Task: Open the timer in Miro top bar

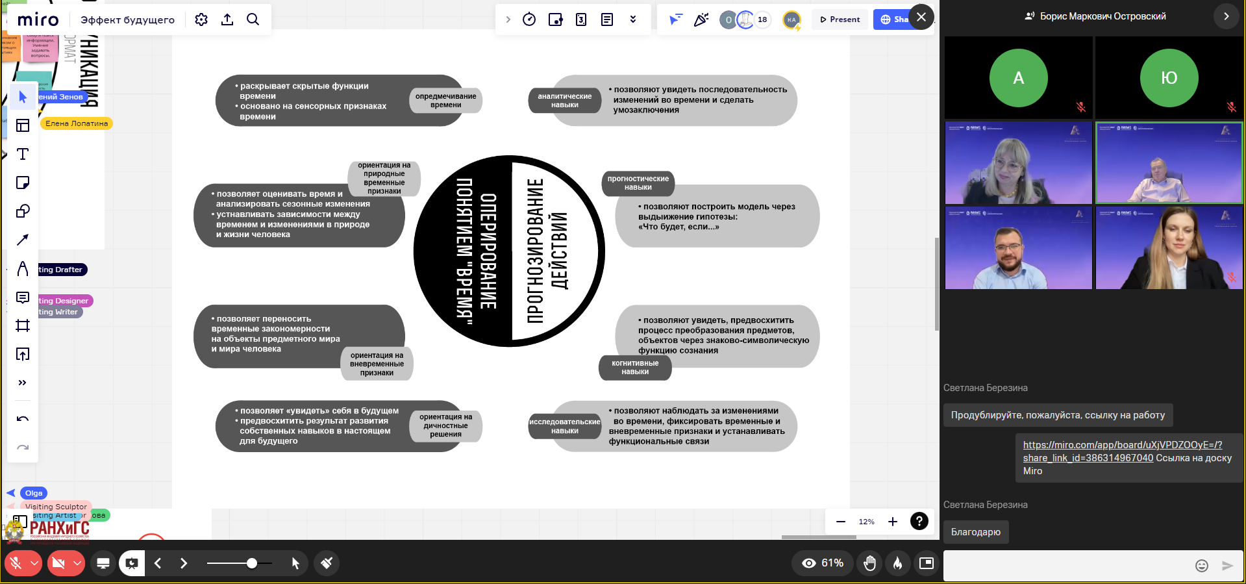Action: coord(529,19)
